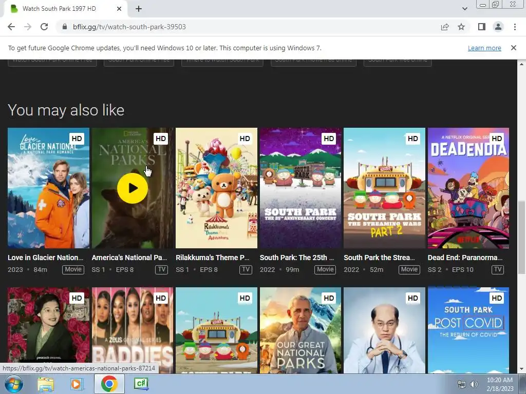526x394 pixels.
Task: Open Windows Explorer from taskbar
Action: coord(46,384)
